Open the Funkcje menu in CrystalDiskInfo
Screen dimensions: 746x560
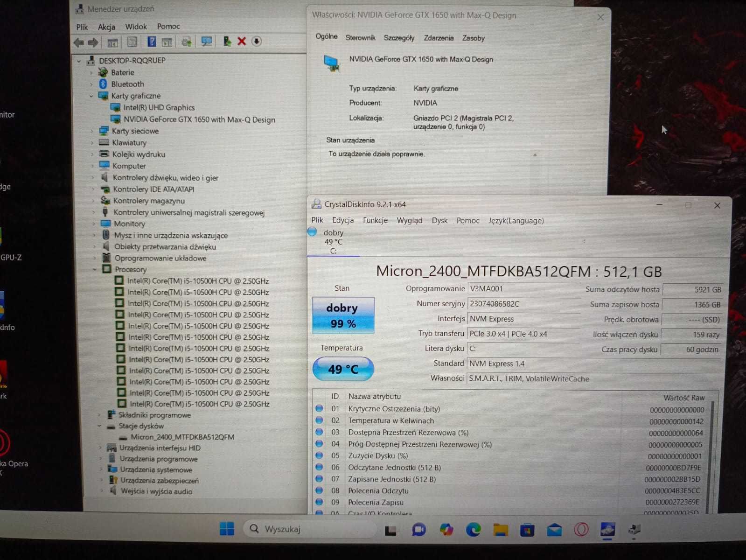coord(375,220)
